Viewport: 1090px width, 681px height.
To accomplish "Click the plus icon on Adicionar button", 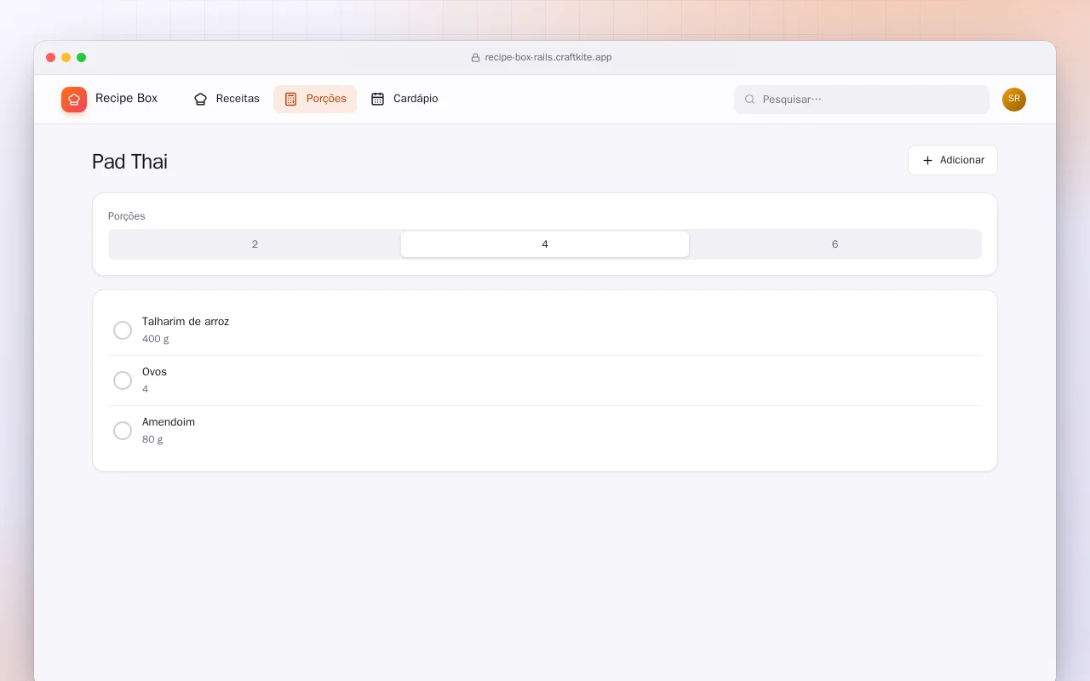I will (927, 160).
